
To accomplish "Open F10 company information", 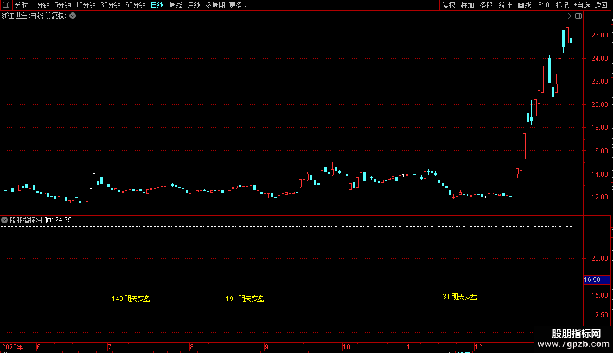I will (544, 5).
